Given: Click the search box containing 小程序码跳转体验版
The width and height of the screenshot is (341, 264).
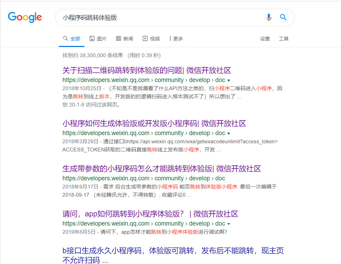Looking at the screenshot, I should click(175, 17).
